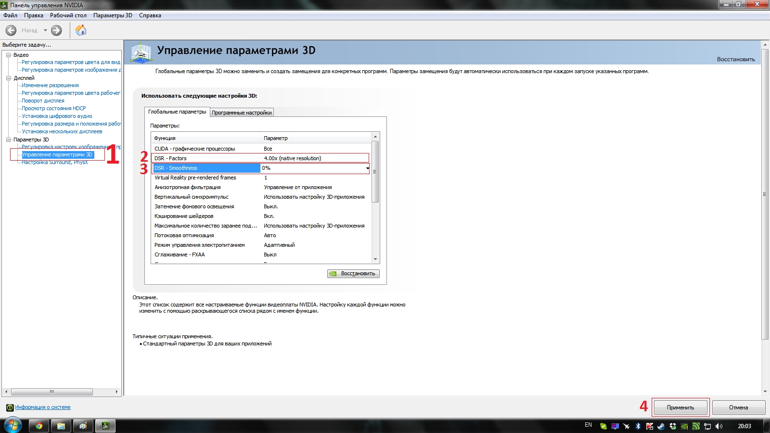Click the settings list scroll-up arrow
The height and width of the screenshot is (433, 770).
375,137
